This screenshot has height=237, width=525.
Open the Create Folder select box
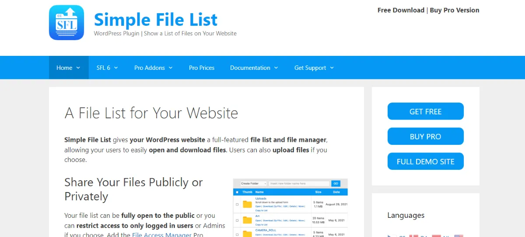253,183
